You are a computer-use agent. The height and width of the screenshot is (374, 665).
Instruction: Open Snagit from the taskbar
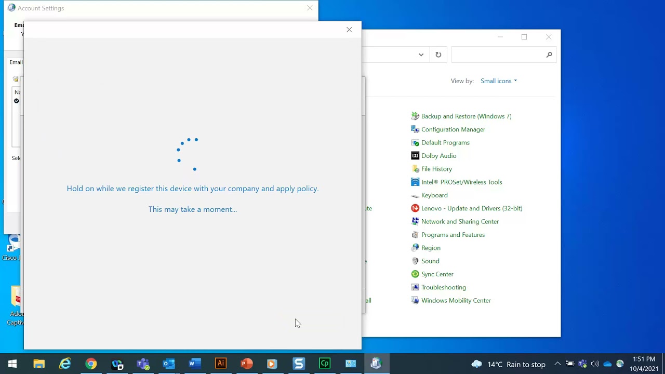point(299,364)
